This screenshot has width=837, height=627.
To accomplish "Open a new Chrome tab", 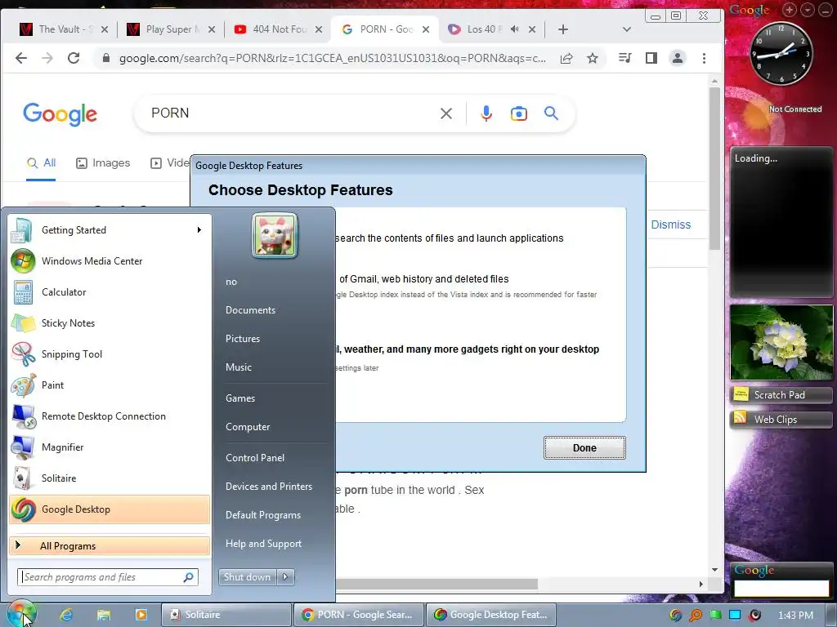I will click(x=562, y=29).
